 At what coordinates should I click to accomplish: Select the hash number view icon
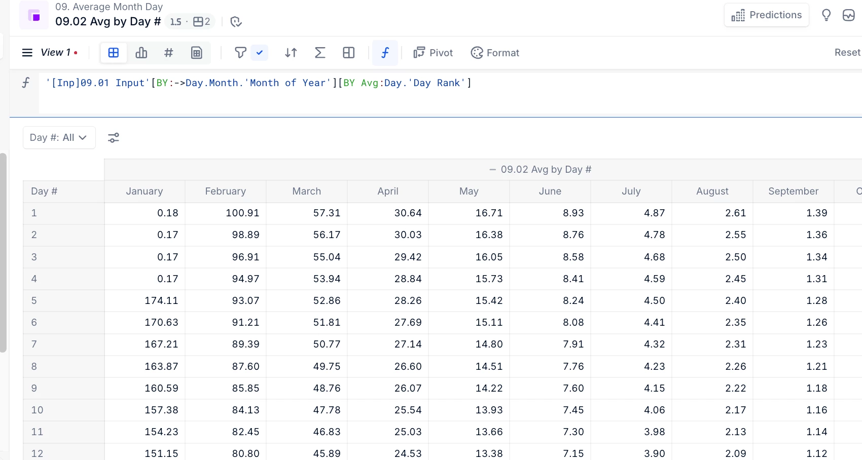coord(169,53)
